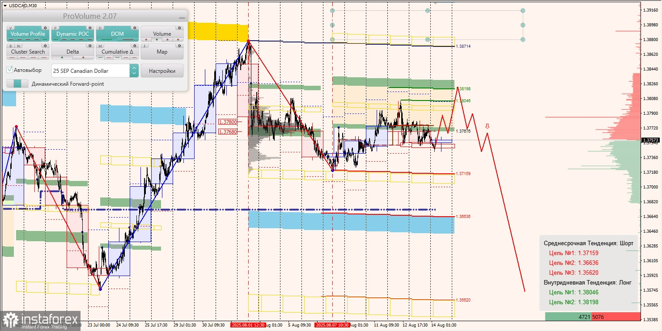Screen dimensions: 662x331
Task: Click green 4721 volume bar
Action: point(568,317)
